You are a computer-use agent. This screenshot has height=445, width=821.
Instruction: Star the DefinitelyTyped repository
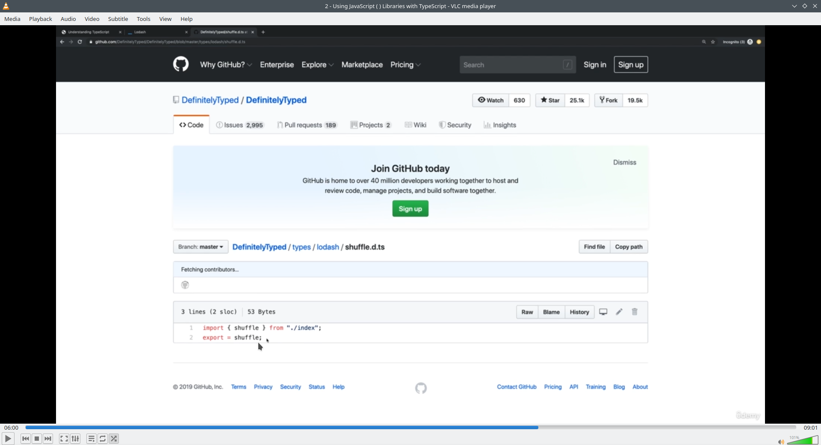[550, 100]
